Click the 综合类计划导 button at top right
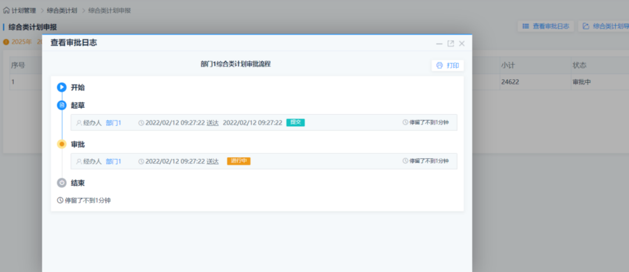The image size is (629, 272). click(x=605, y=26)
